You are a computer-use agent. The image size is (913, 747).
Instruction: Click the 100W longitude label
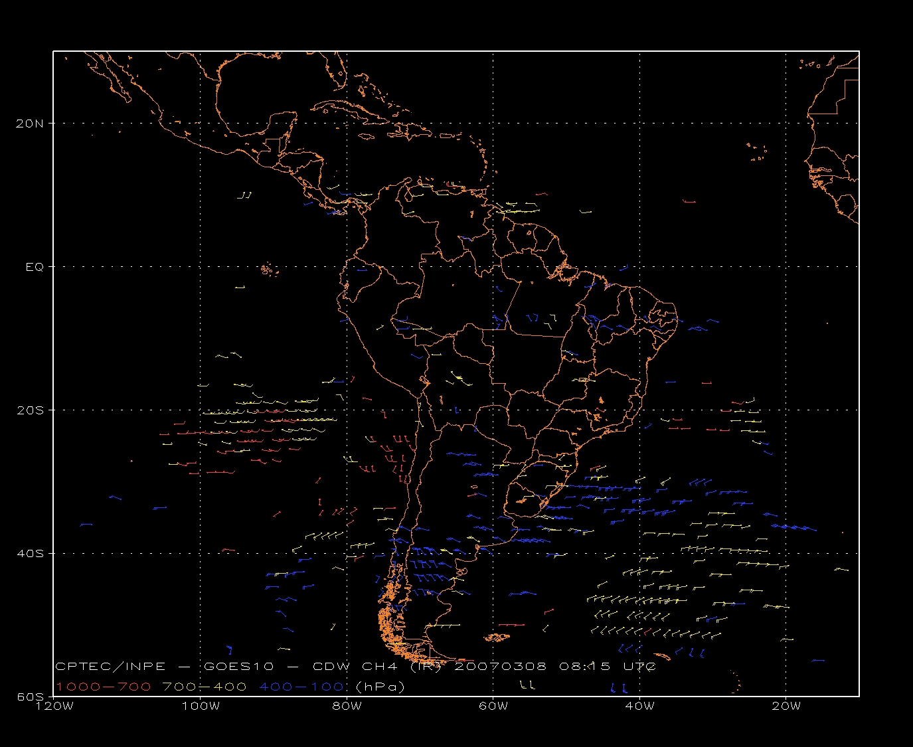click(201, 706)
